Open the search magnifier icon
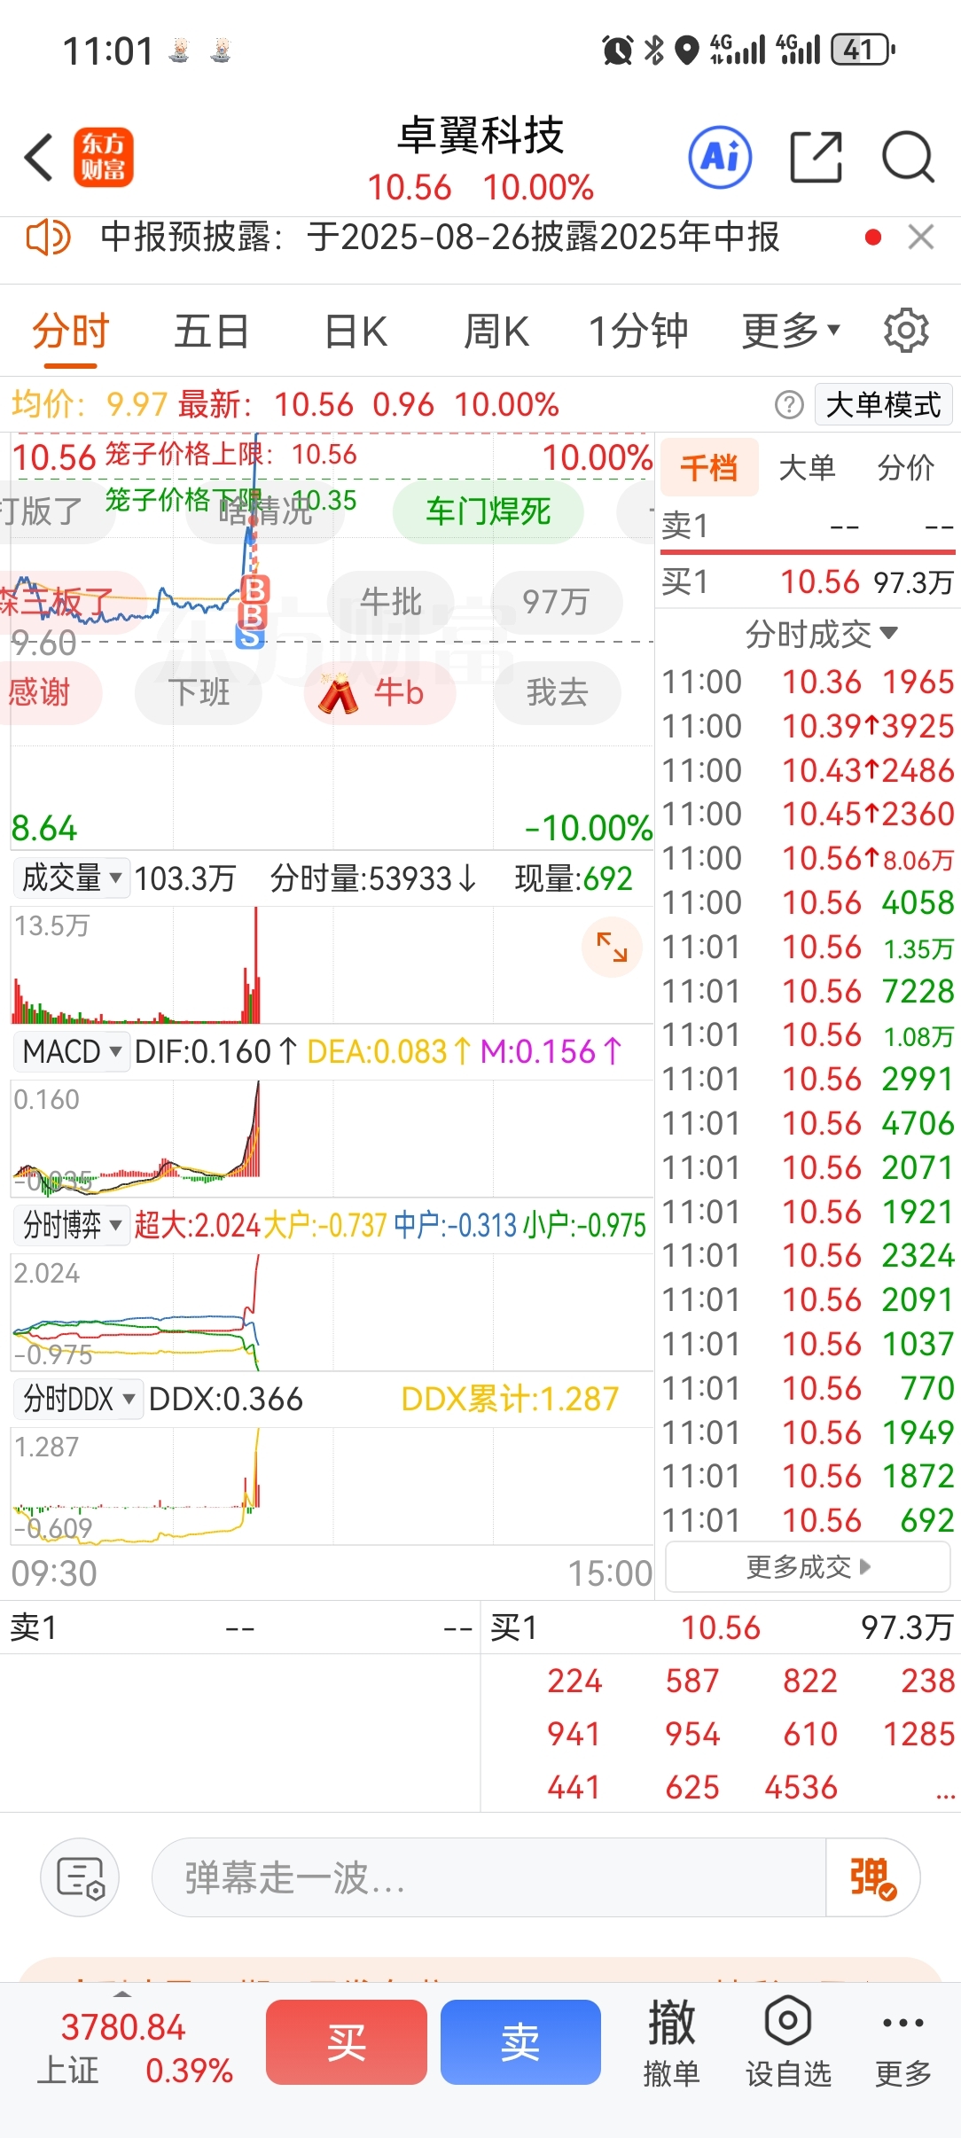This screenshot has width=961, height=2138. tap(908, 157)
